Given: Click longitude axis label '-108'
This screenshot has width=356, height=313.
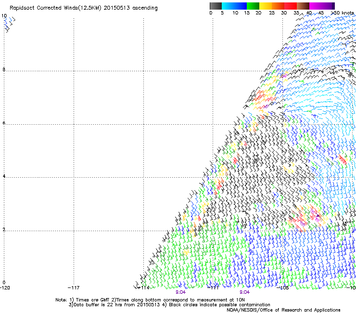Looking at the screenshot, I should click(283, 288).
